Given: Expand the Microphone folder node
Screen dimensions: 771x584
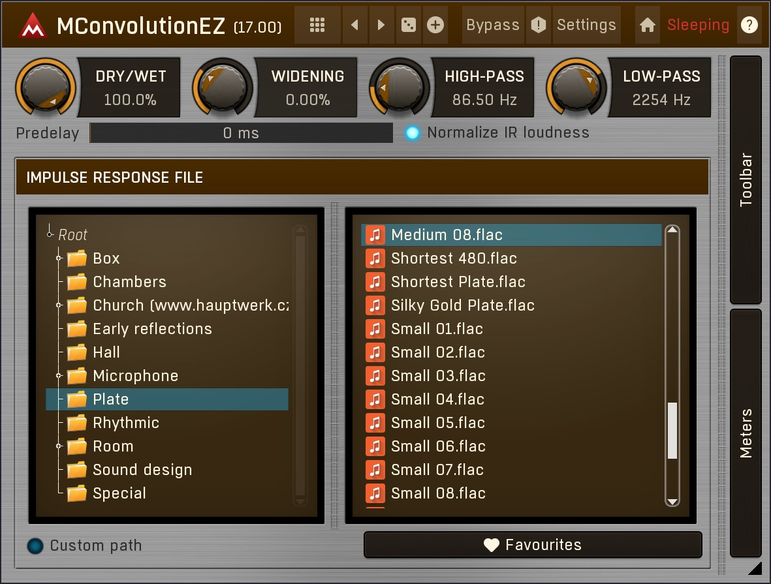Looking at the screenshot, I should [59, 376].
